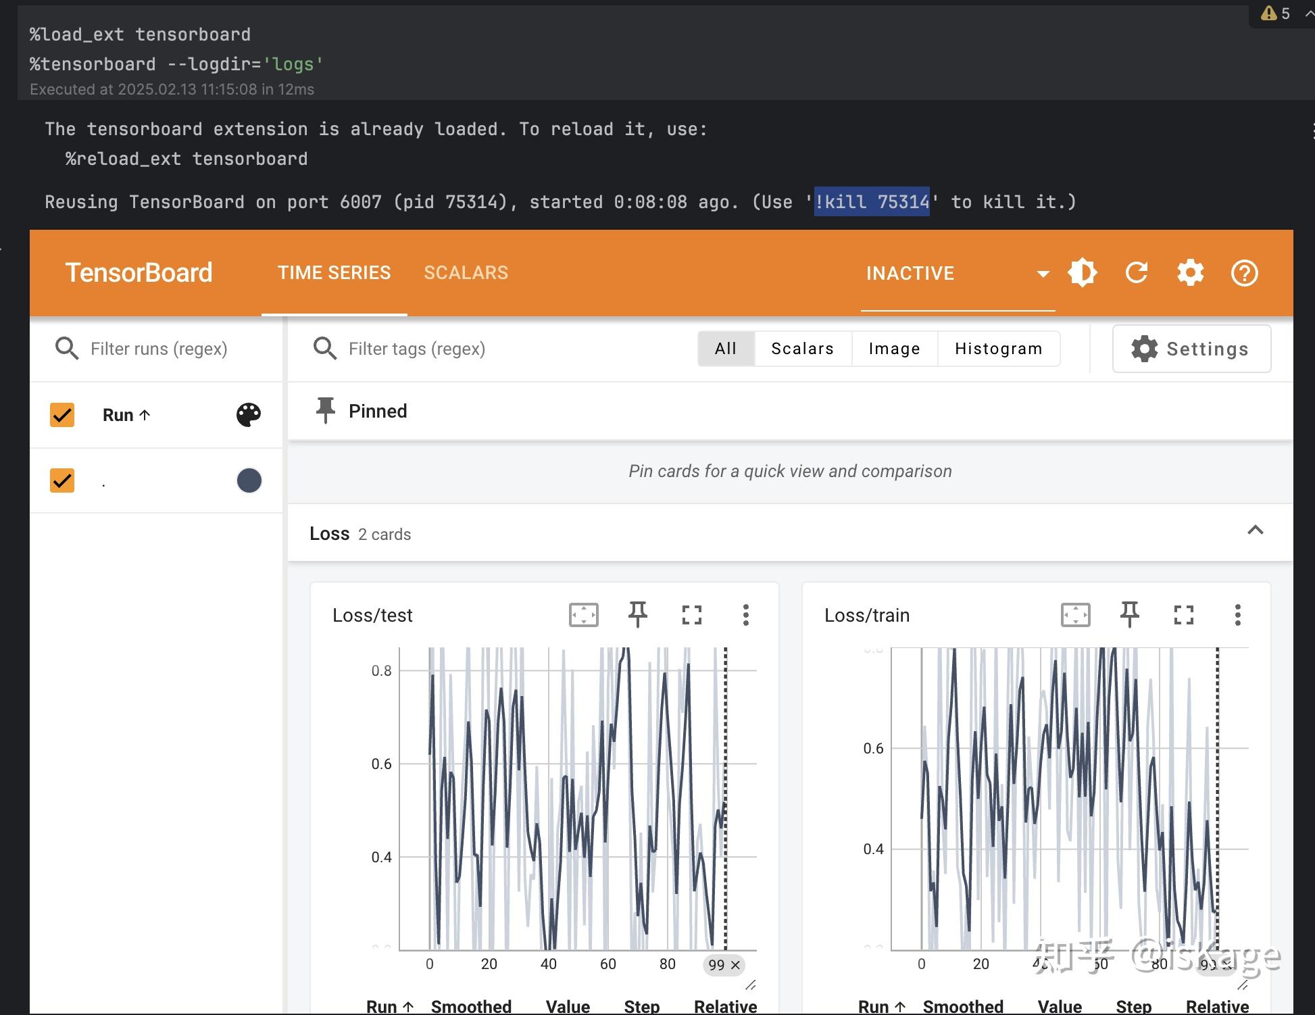Expand Loss/train card to fullscreen

[1183, 615]
